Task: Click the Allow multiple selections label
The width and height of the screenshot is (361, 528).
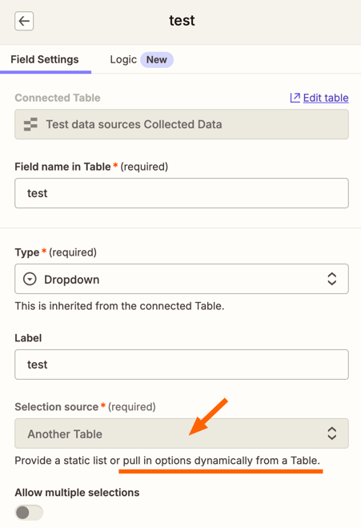Action: point(77,492)
